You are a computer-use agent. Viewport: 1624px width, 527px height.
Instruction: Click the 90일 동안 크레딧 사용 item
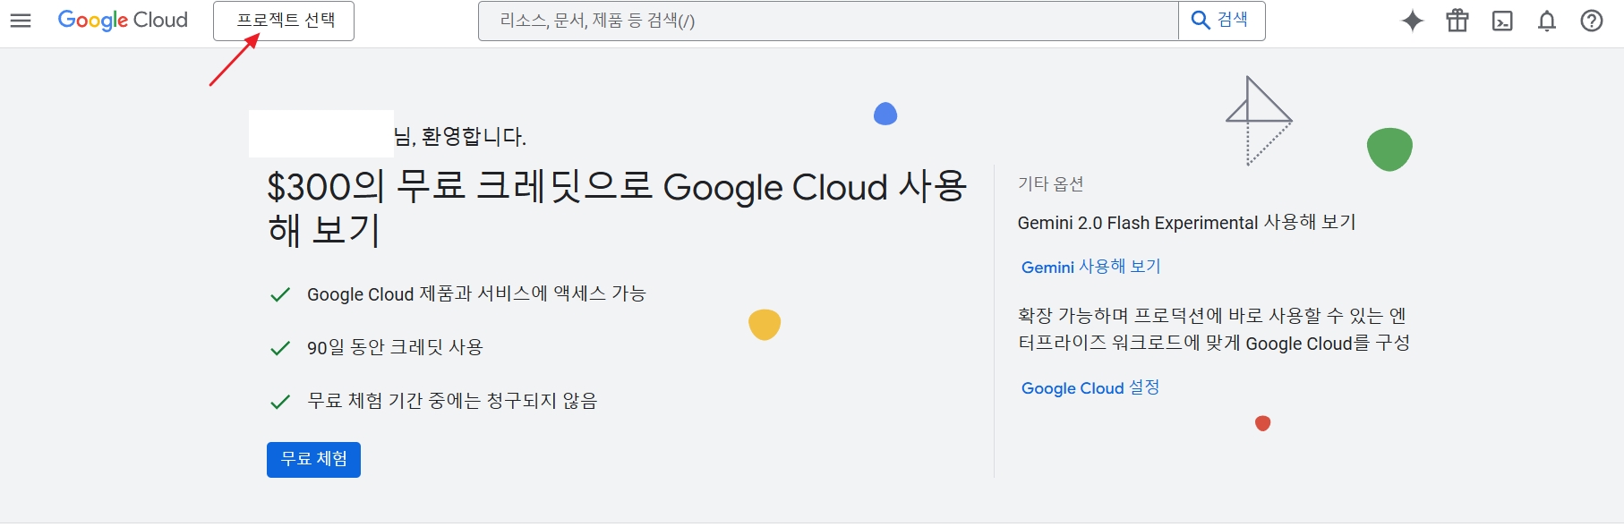pos(395,347)
